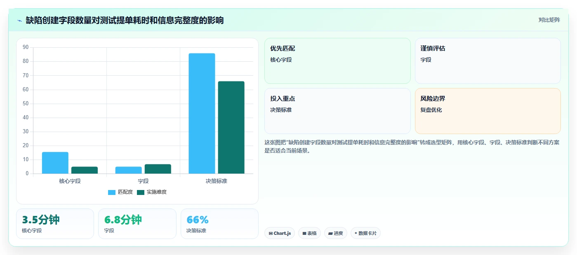Open the 3.5分钟 核心字段 stat card
Image resolution: width=577 pixels, height=255 pixels.
[55, 224]
